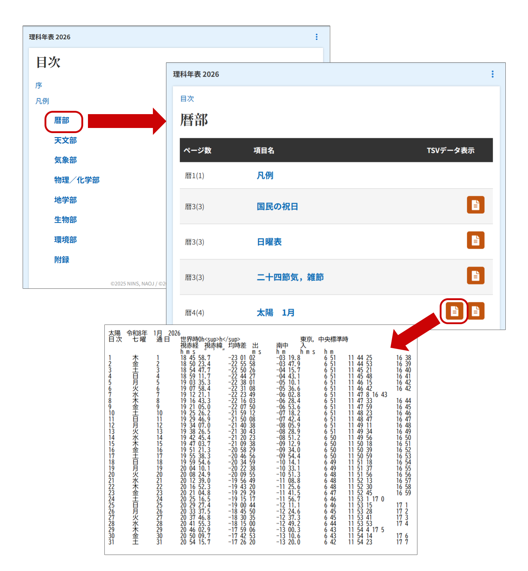Open the 国民の祝日 item

(x=278, y=207)
